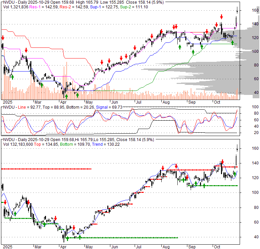
Task: Select the "Low 155.285" value in top header
Action: [112, 2]
